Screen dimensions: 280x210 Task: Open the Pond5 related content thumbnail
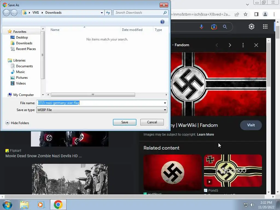tap(233, 171)
